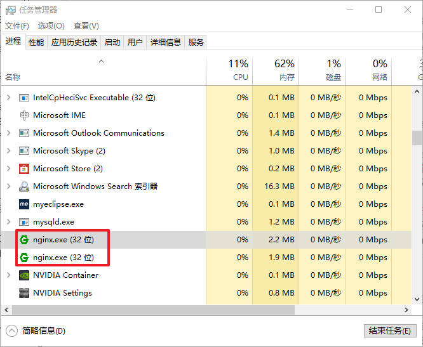Expand the Microsoft Skype (2) process group
The width and height of the screenshot is (423, 347).
click(8, 151)
